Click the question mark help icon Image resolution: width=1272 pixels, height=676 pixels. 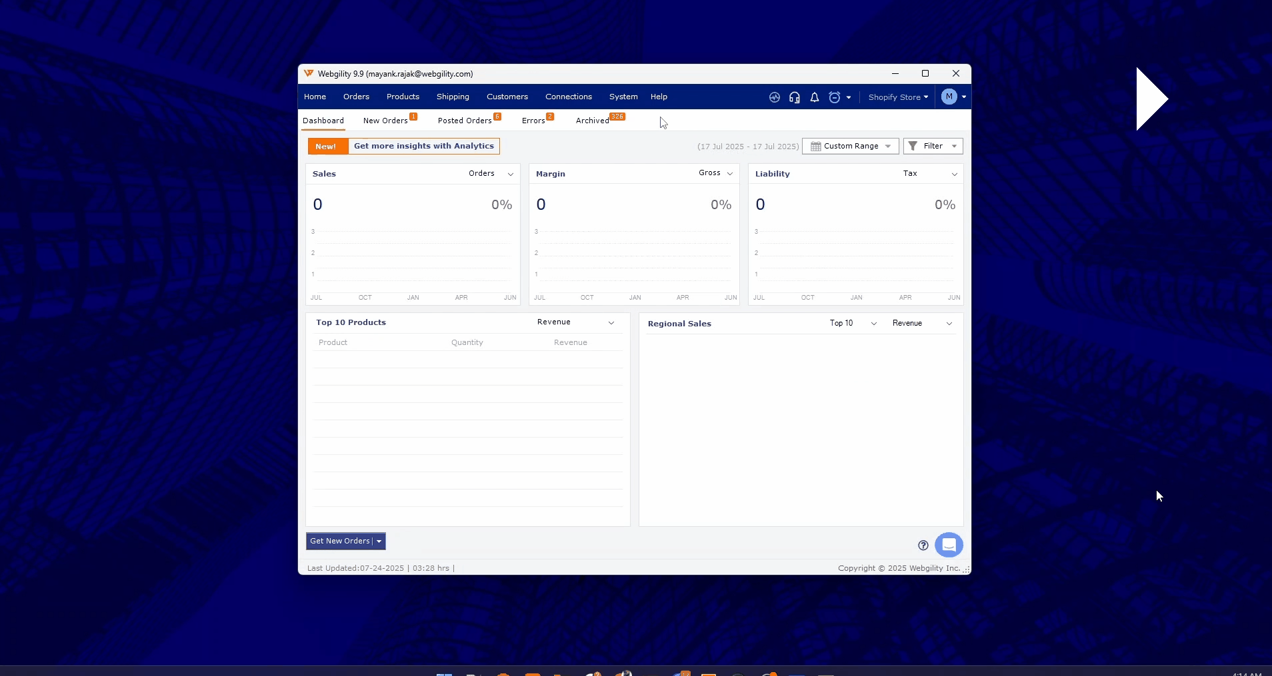click(923, 545)
